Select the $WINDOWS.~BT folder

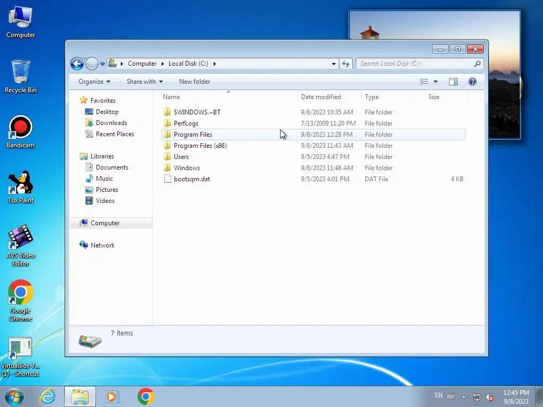coord(313,112)
